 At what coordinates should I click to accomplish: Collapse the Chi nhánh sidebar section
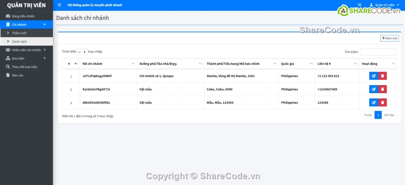tap(26, 25)
